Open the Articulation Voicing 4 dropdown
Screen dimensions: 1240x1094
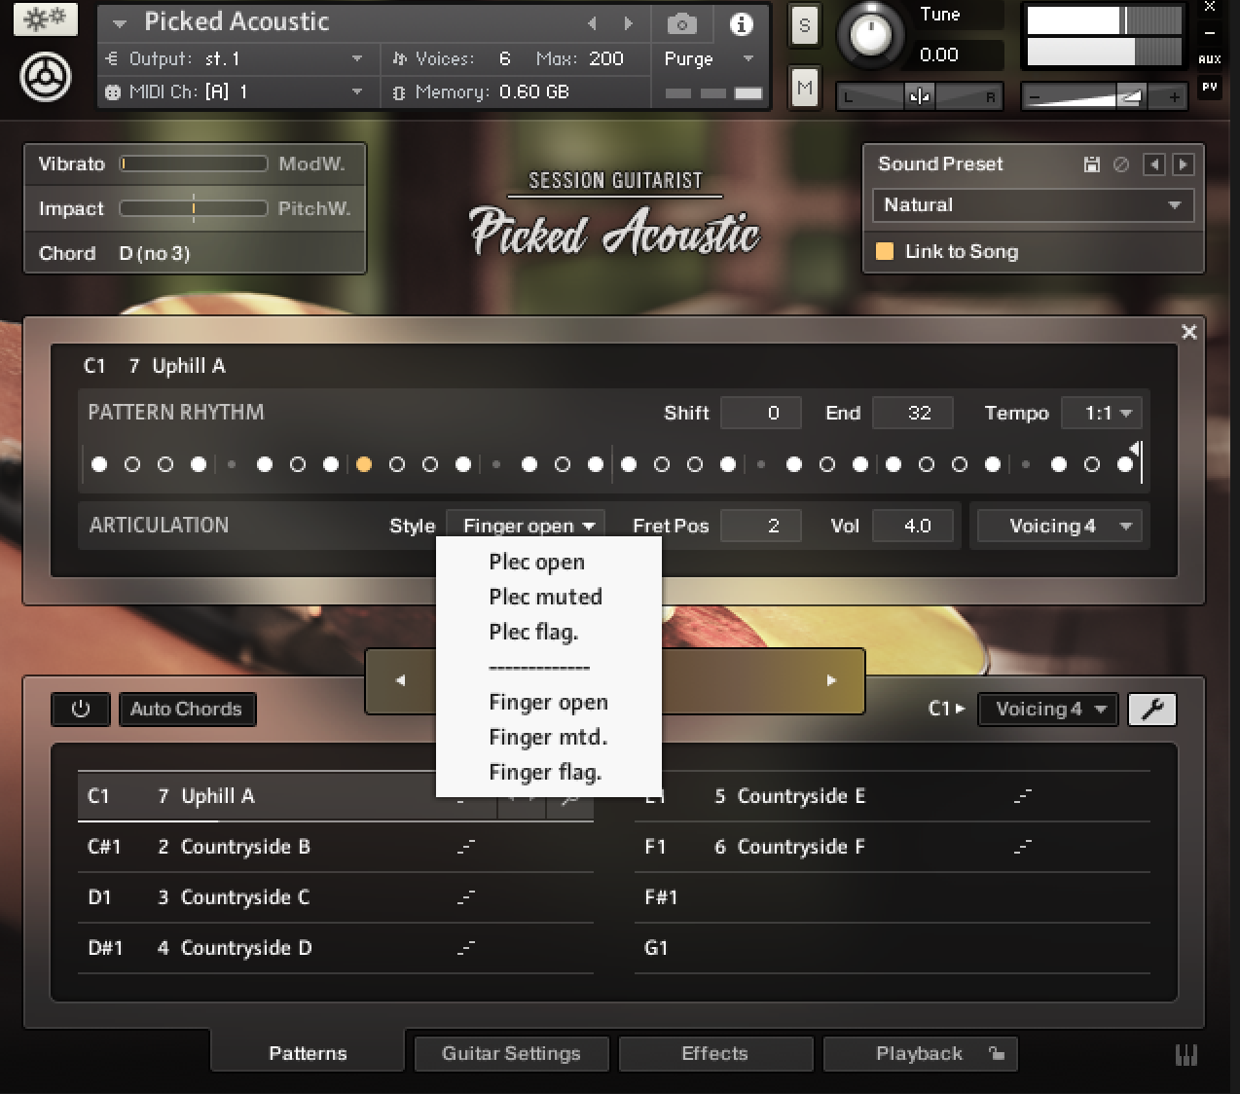coord(1060,526)
